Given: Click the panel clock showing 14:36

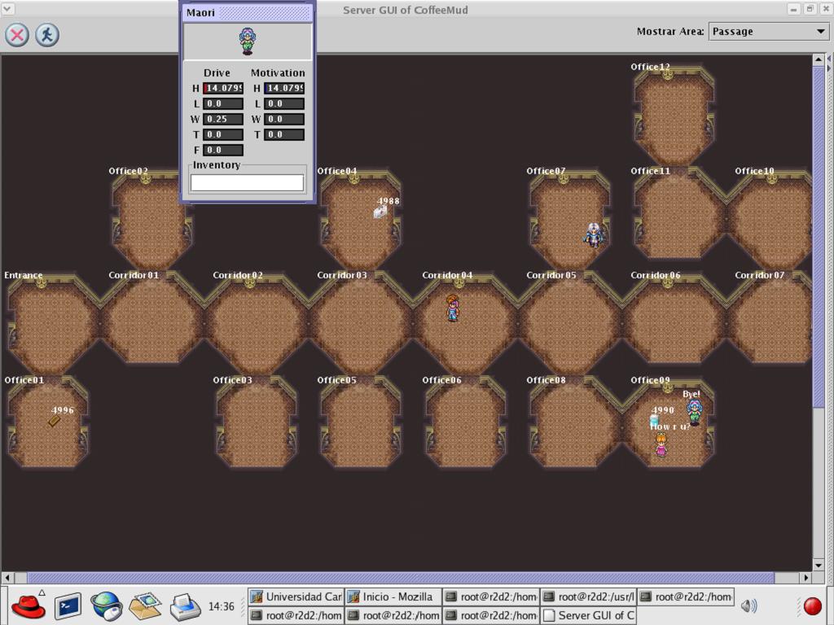Looking at the screenshot, I should coord(222,606).
